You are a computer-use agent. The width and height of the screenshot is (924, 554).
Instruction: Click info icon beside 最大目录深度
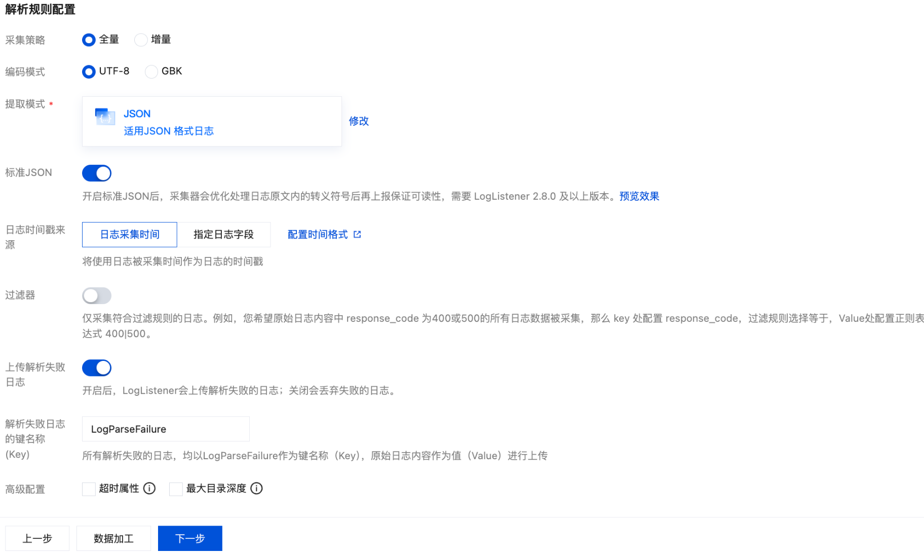click(x=257, y=488)
